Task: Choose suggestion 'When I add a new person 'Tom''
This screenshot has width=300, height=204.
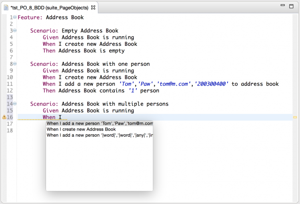Action: click(x=99, y=124)
